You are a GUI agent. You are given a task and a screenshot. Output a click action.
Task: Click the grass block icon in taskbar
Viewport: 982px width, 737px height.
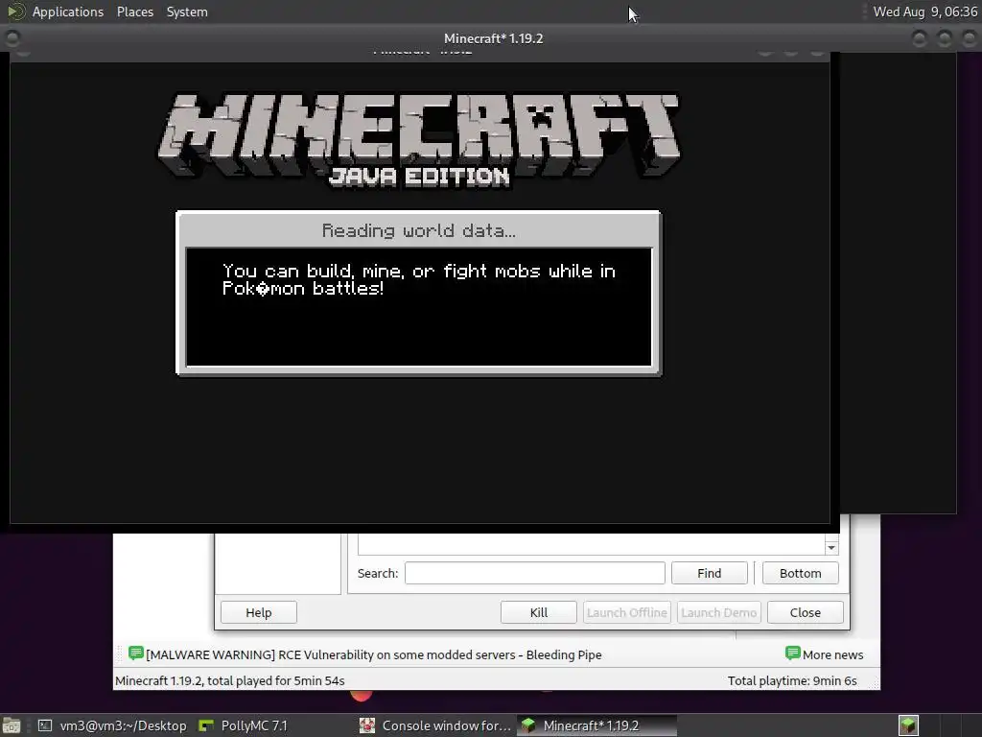click(528, 725)
